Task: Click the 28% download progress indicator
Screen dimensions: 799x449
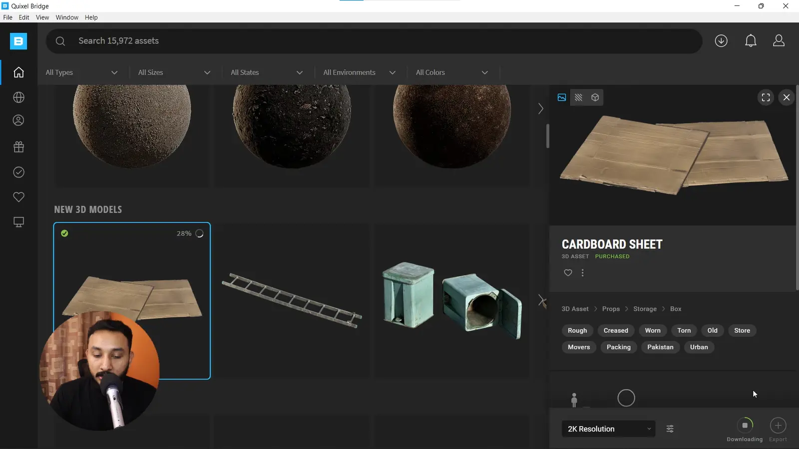Action: (190, 233)
